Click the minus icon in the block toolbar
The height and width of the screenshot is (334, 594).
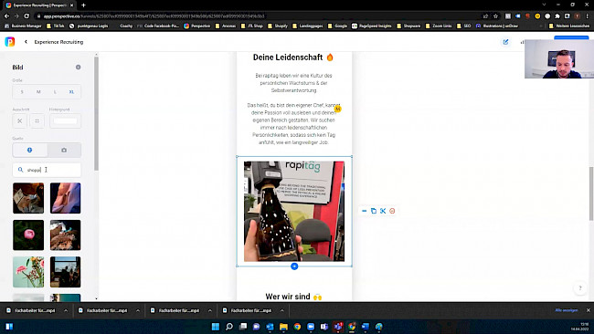(364, 211)
